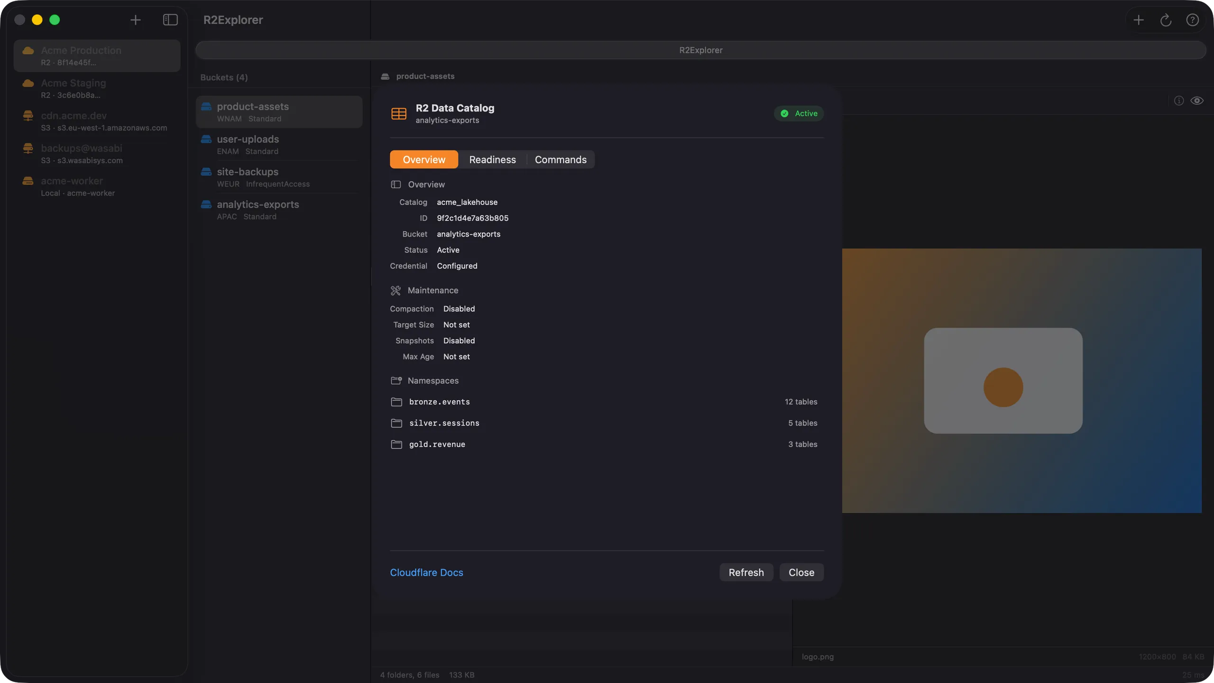The height and width of the screenshot is (683, 1214).
Task: Click the '5 tables' count
Action: 803,423
